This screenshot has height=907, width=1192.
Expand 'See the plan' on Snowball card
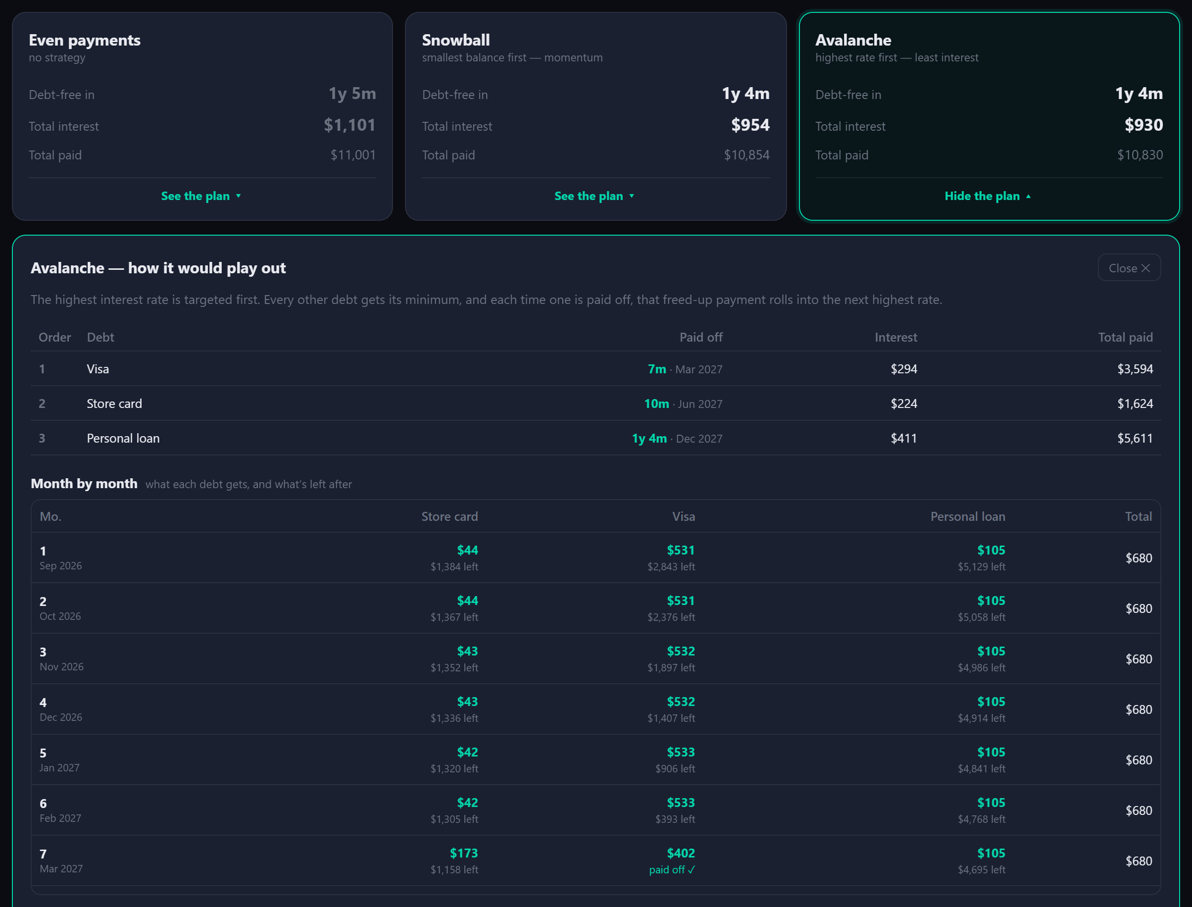pos(595,196)
